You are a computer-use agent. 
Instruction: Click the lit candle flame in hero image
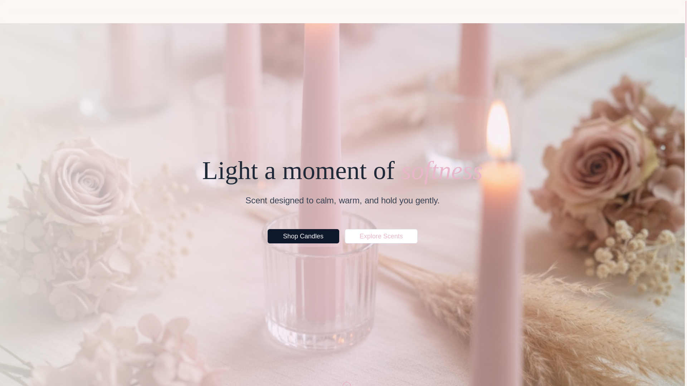(x=499, y=129)
